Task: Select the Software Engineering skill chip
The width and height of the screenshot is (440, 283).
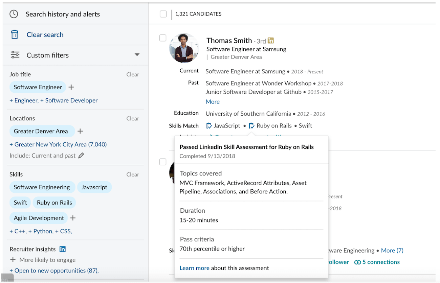Action: pos(42,187)
